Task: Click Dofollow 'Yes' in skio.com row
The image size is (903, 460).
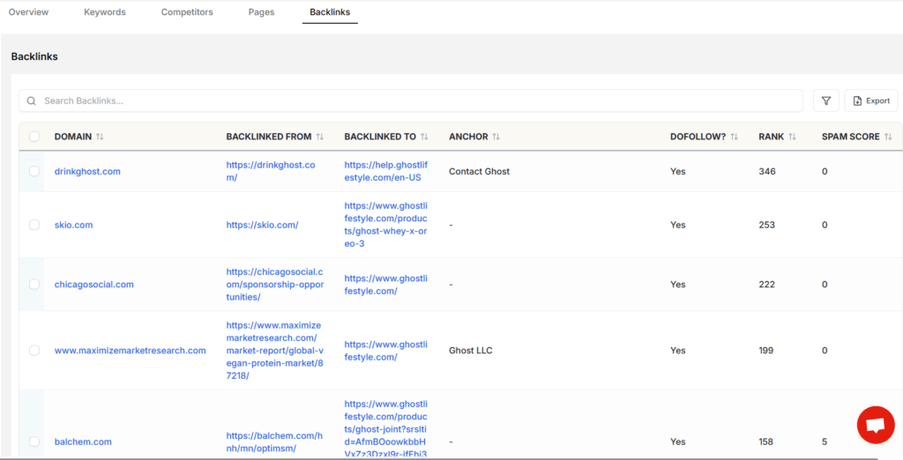Action: (x=678, y=225)
